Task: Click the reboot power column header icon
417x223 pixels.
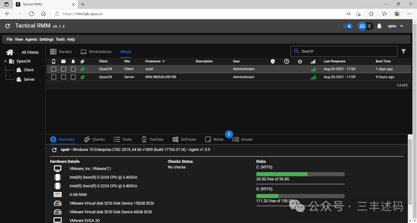Action: point(300,61)
